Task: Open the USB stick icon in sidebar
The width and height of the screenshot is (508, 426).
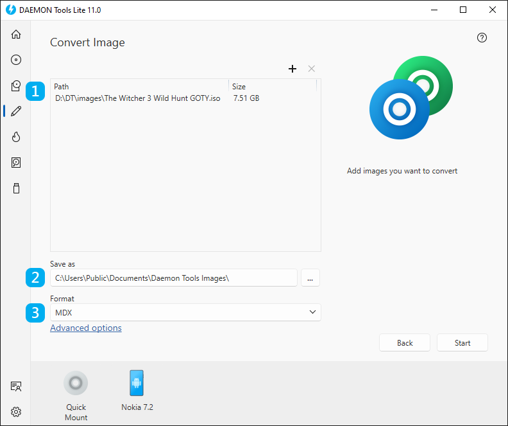Action: pos(16,188)
